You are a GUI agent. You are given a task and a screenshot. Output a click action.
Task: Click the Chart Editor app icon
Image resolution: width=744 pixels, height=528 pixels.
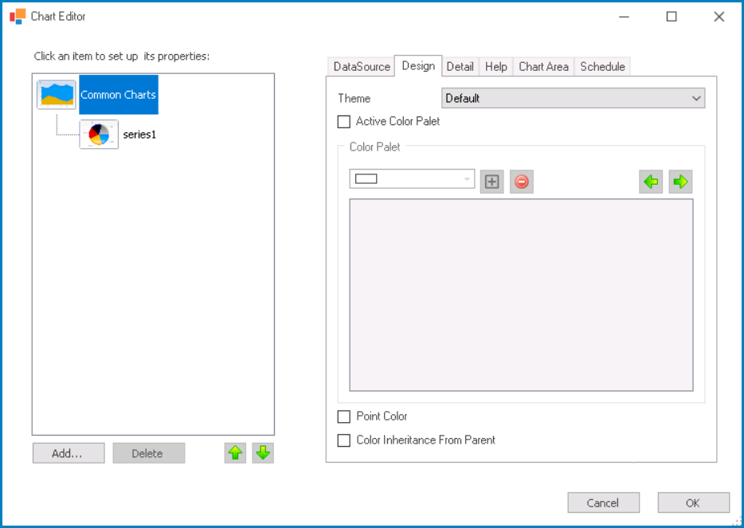pyautogui.click(x=18, y=16)
